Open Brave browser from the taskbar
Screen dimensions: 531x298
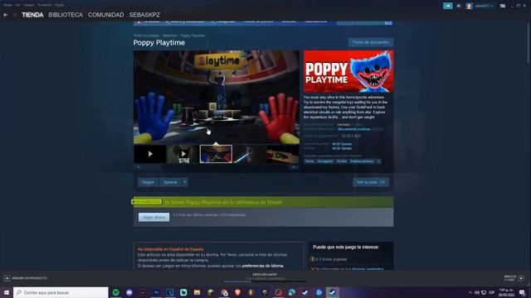(x=238, y=292)
